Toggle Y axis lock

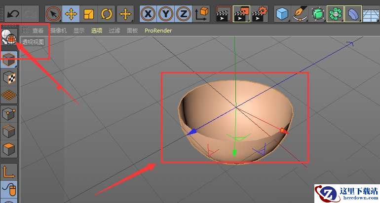click(x=166, y=14)
